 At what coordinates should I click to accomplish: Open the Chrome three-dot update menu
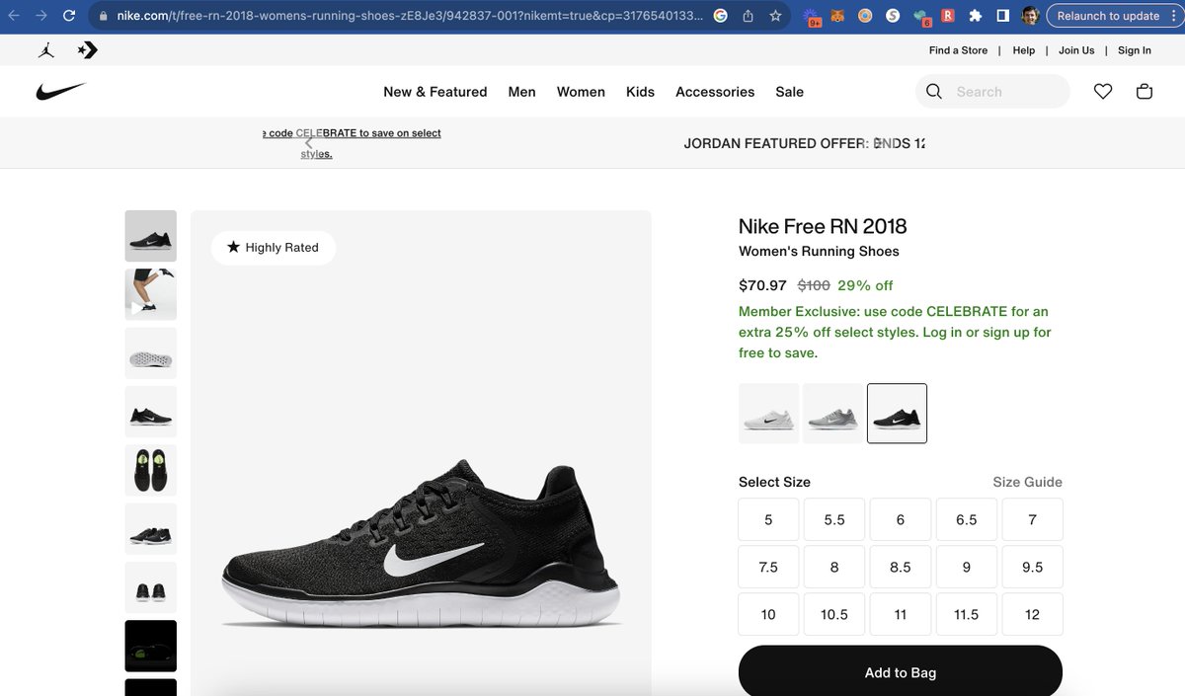pos(1174,15)
